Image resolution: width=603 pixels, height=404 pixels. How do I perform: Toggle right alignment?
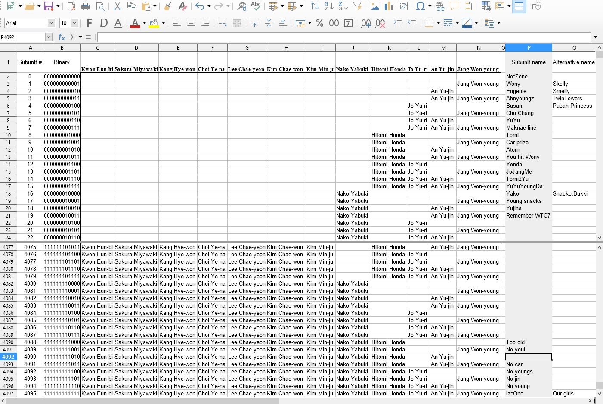205,23
